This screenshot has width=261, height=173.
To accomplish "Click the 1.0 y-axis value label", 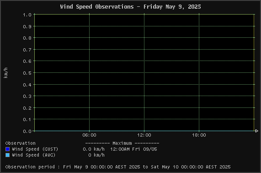I will tap(27, 15).
